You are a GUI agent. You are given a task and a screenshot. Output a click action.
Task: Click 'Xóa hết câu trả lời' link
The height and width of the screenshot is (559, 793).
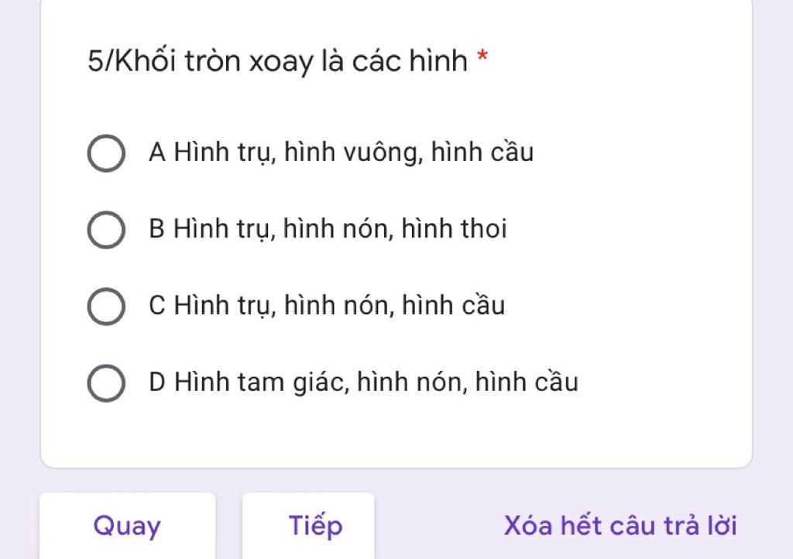point(620,526)
